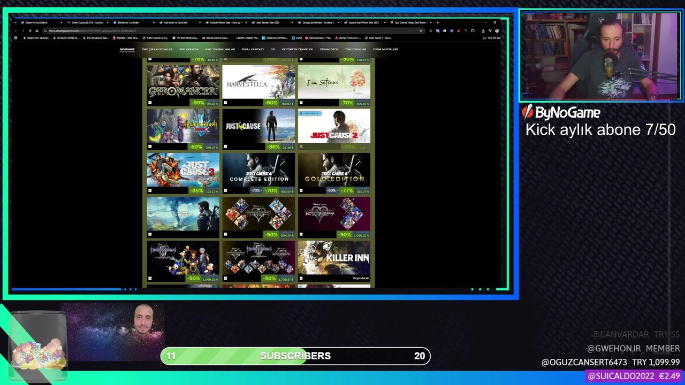Click the ByNoGame sponsor logo
This screenshot has height=385, width=685.
click(561, 112)
